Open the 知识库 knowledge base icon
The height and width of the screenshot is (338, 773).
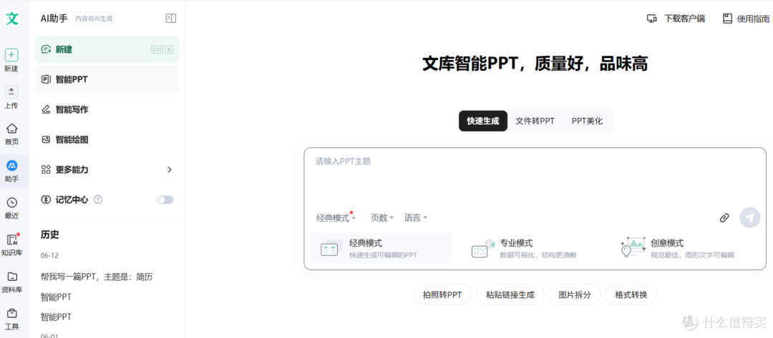12,239
